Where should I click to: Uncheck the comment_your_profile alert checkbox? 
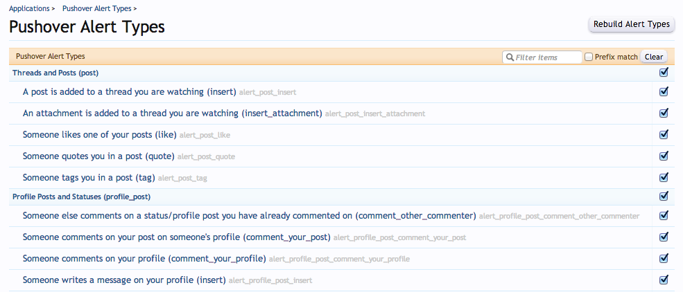(664, 258)
